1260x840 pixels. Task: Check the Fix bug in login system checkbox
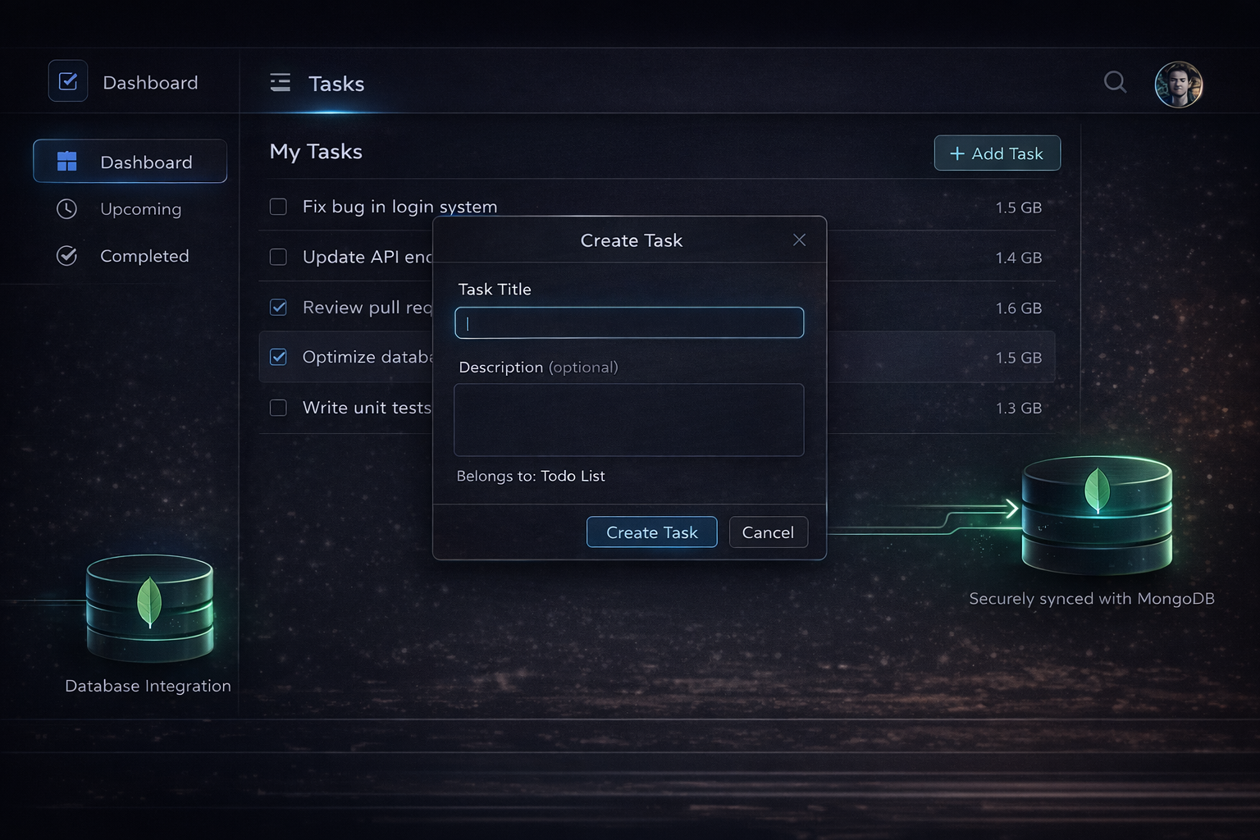click(279, 207)
